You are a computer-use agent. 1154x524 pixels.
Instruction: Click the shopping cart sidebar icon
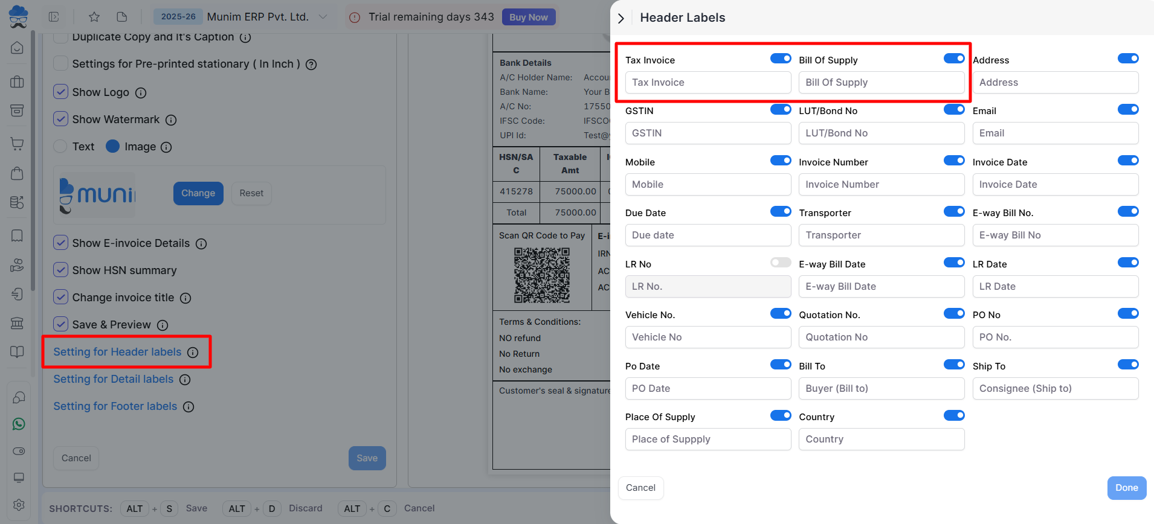pyautogui.click(x=18, y=144)
